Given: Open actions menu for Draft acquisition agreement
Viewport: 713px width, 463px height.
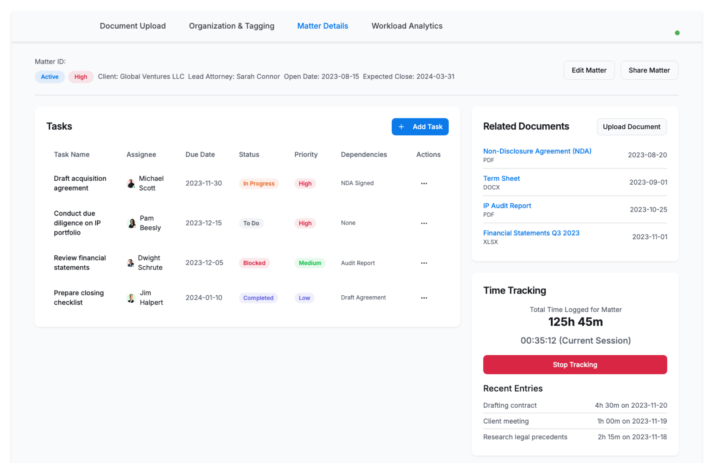Looking at the screenshot, I should pyautogui.click(x=424, y=183).
